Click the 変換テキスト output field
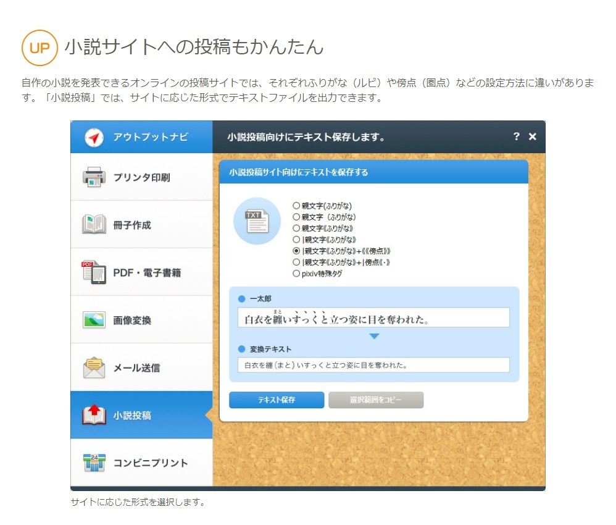Viewport: 616px width, 525px height. click(373, 365)
